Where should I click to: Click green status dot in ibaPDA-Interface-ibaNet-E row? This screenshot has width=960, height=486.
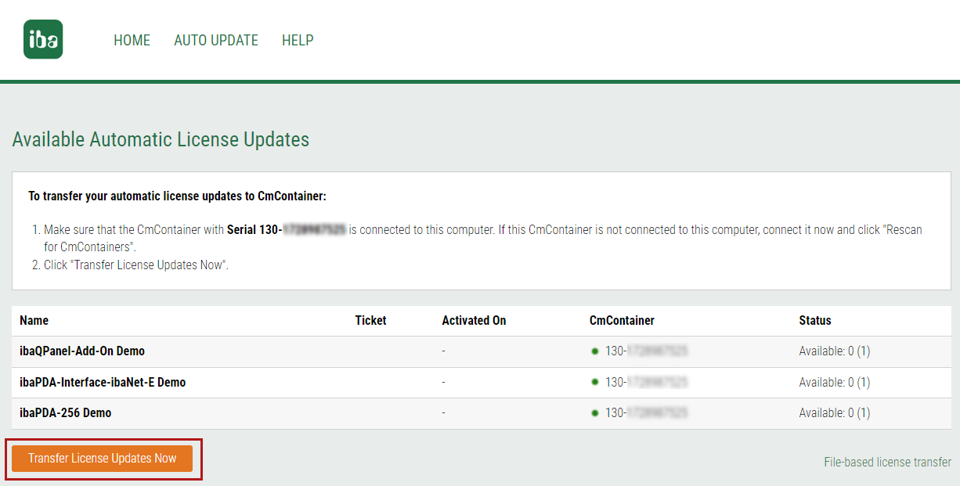coord(595,382)
